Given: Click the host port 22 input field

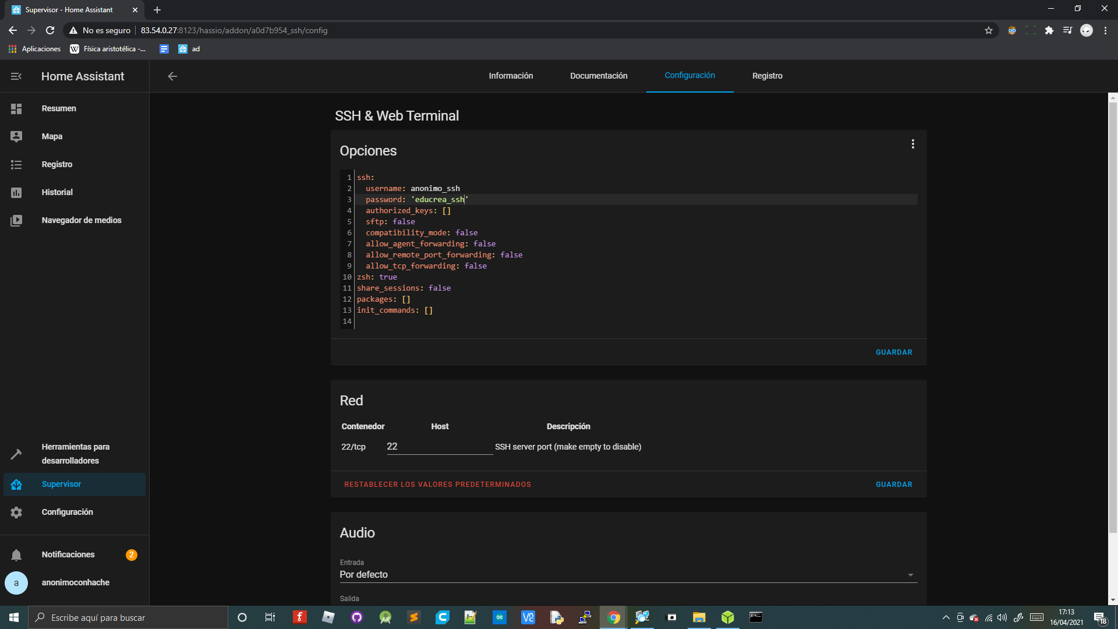Looking at the screenshot, I should tap(439, 447).
